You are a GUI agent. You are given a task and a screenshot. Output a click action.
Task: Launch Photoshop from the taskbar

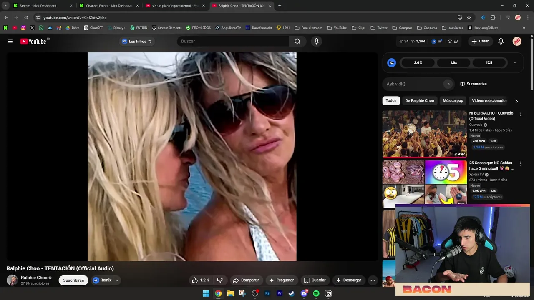[267, 293]
